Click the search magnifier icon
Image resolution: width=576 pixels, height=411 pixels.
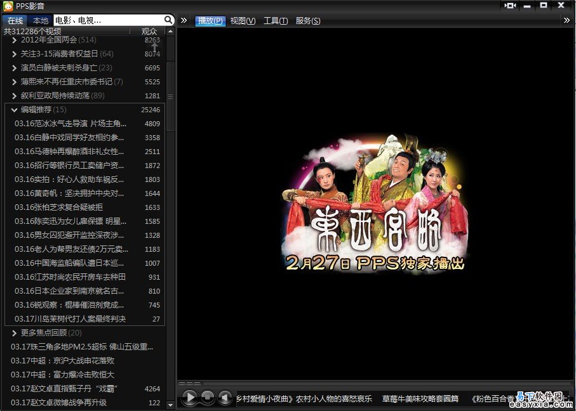click(168, 20)
